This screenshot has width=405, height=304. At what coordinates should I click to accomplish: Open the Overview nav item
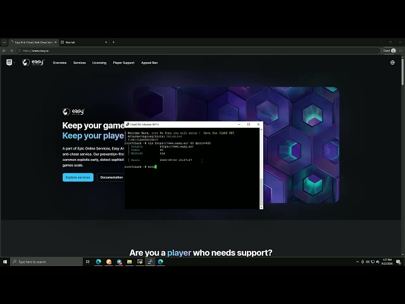pyautogui.click(x=59, y=63)
